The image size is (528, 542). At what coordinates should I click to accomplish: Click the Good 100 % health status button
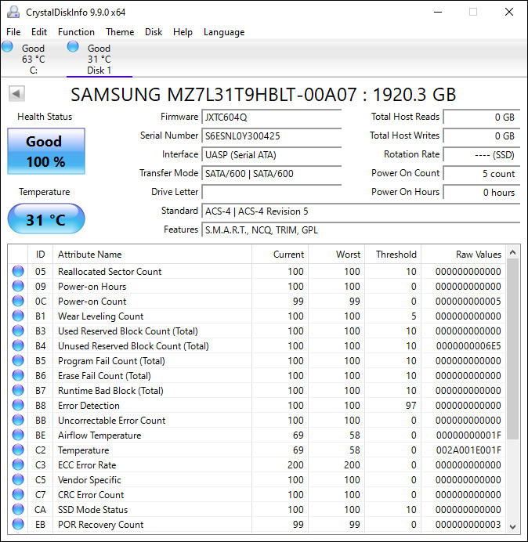[x=46, y=151]
